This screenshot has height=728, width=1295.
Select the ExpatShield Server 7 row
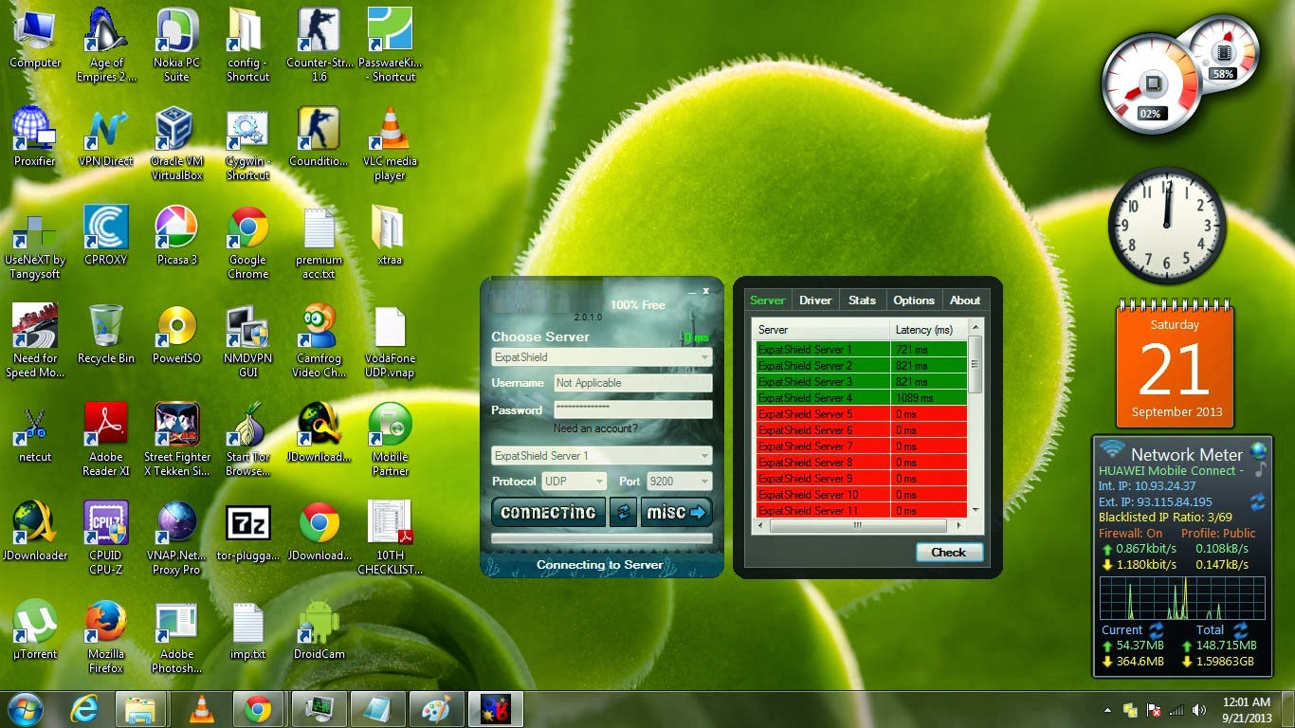861,446
